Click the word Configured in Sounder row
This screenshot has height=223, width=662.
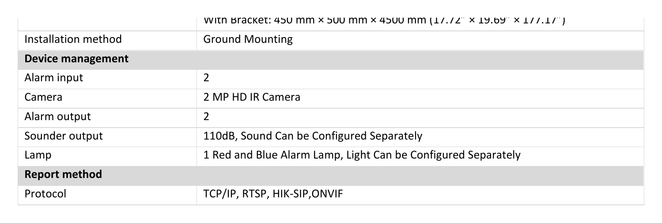339,136
